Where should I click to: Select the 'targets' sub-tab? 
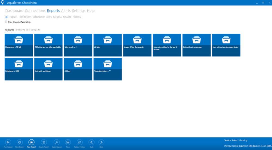pos(57,17)
